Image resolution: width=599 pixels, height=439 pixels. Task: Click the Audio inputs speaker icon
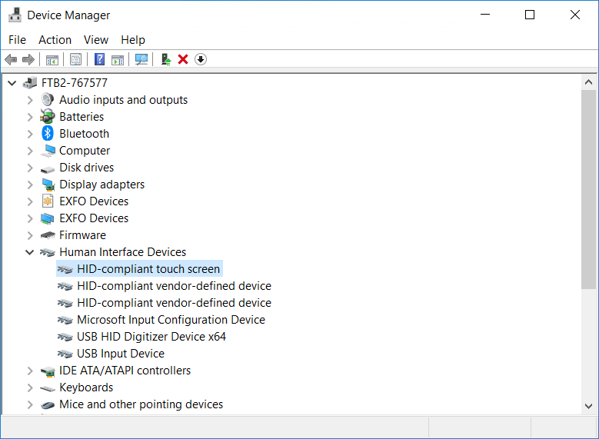(x=48, y=100)
